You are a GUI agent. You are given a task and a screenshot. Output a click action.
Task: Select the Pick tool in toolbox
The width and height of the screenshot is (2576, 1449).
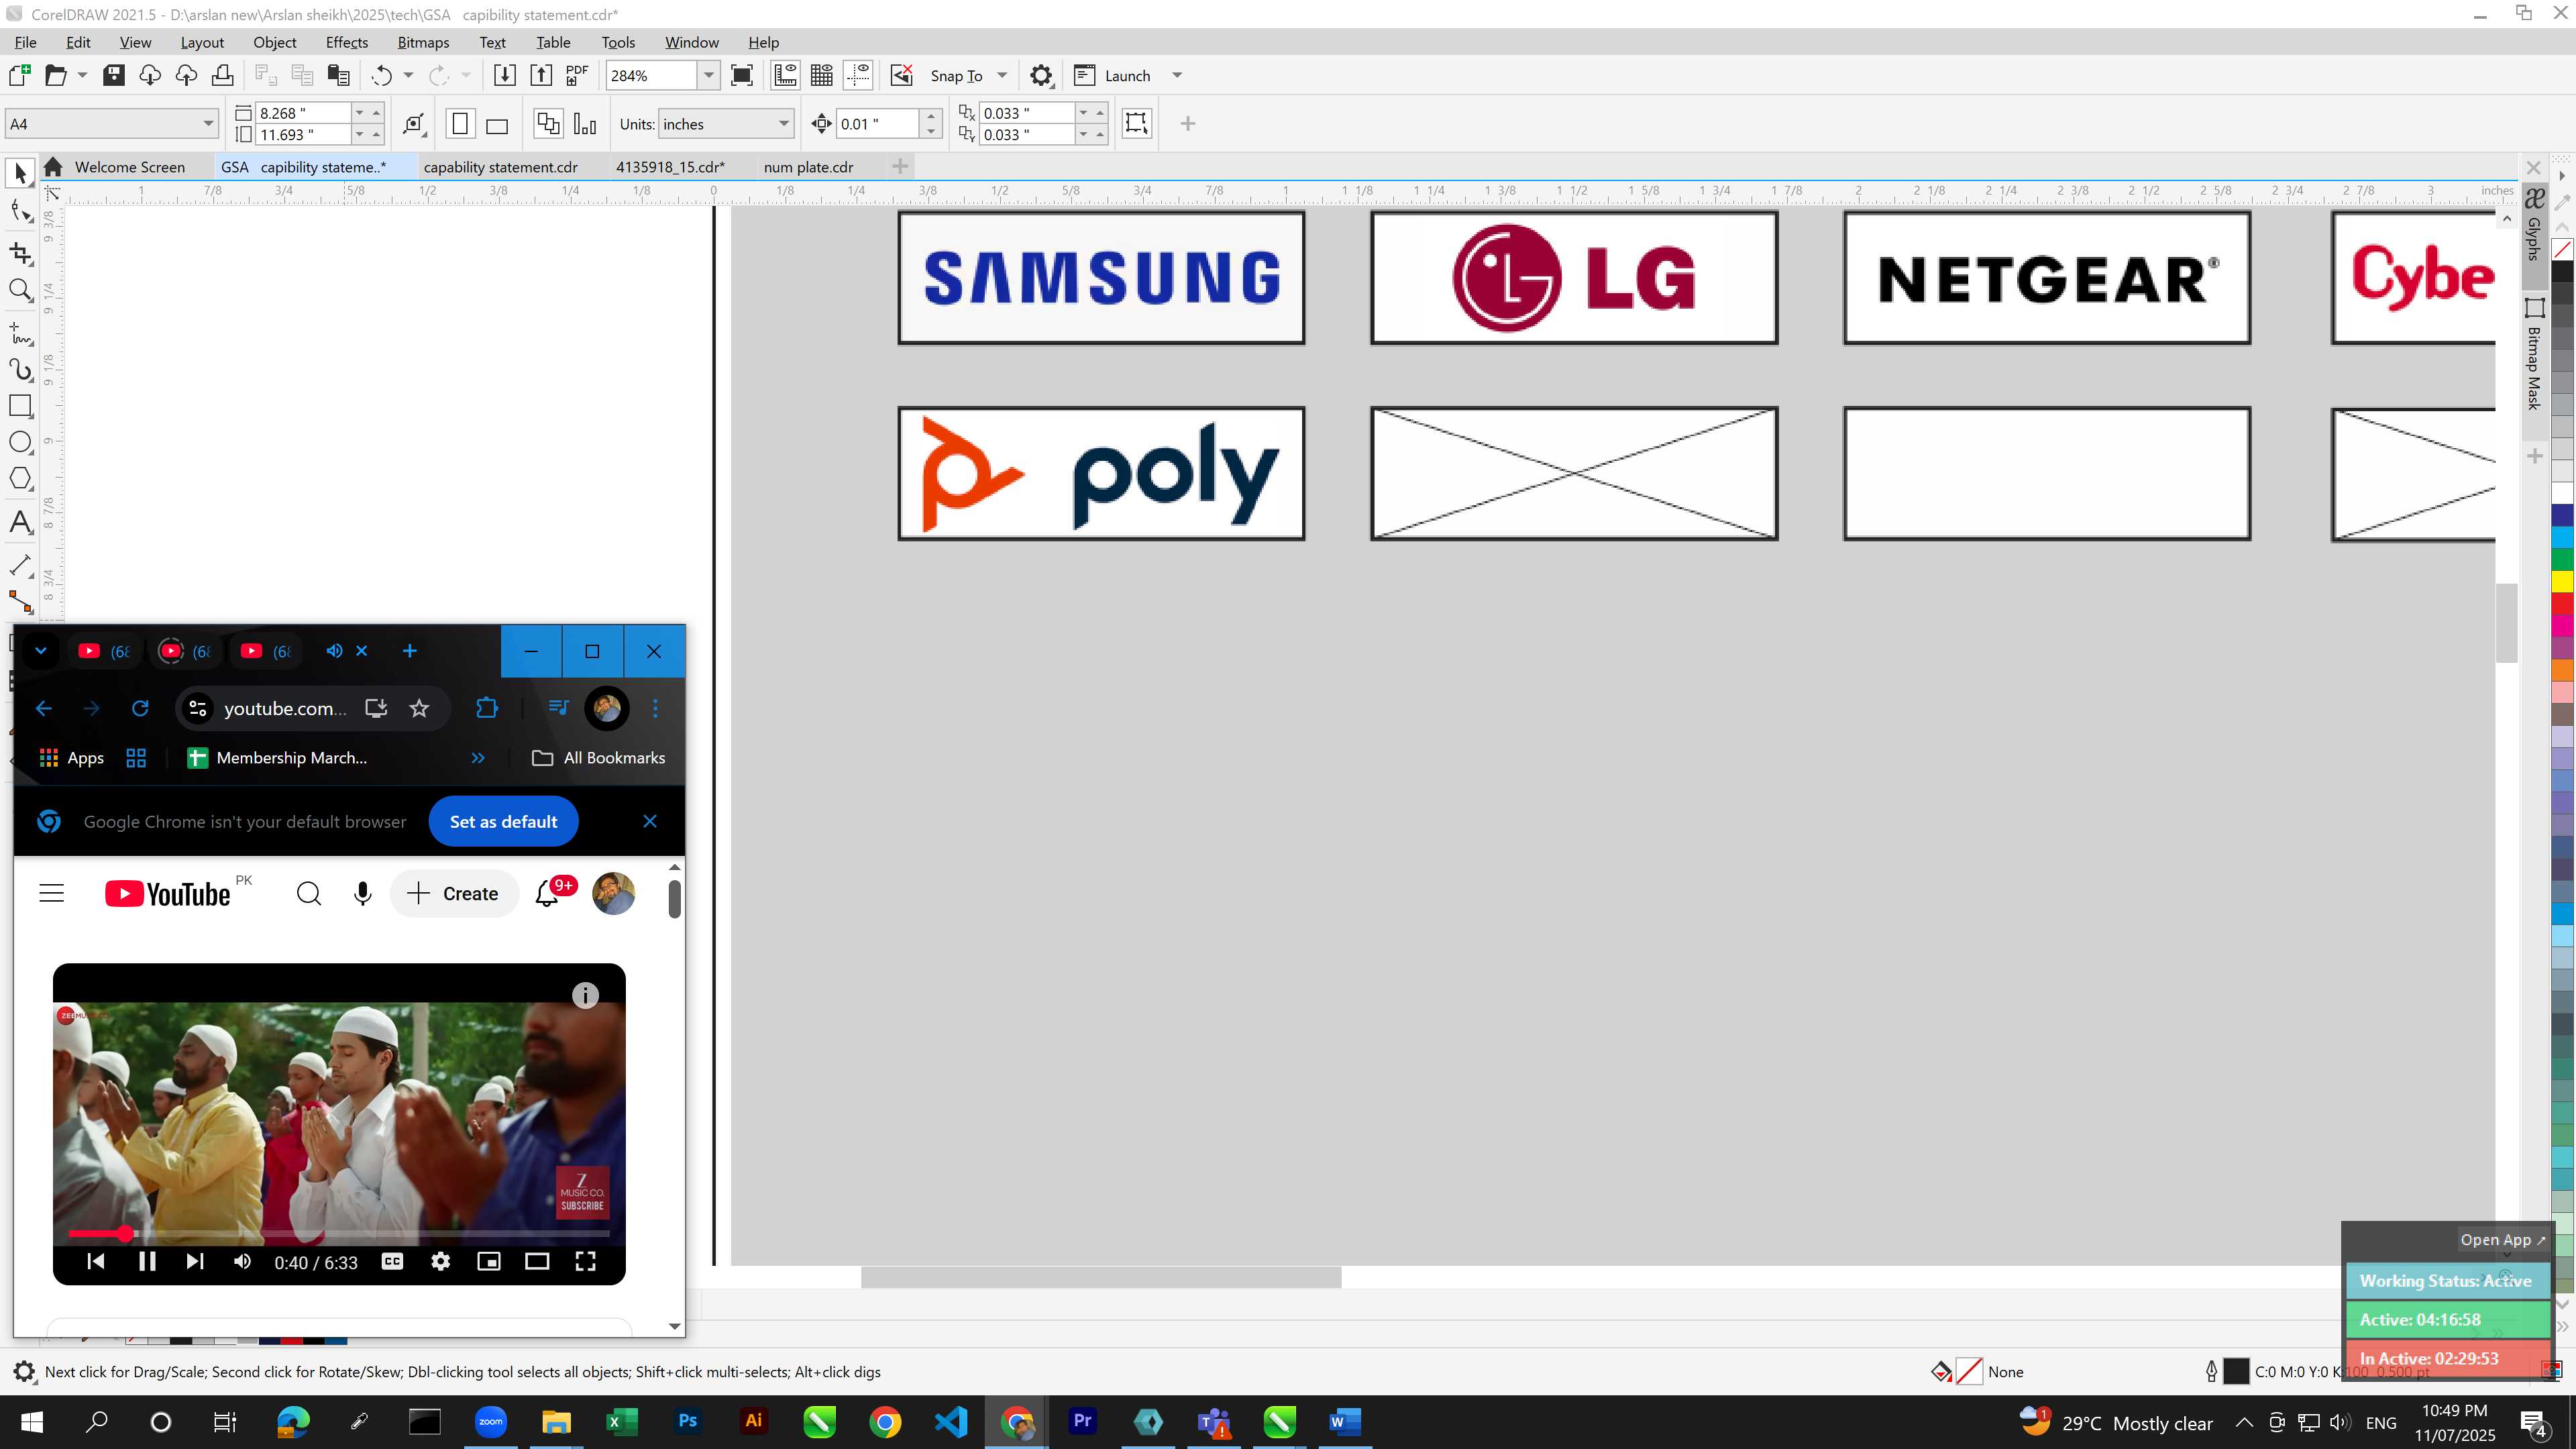click(x=20, y=174)
